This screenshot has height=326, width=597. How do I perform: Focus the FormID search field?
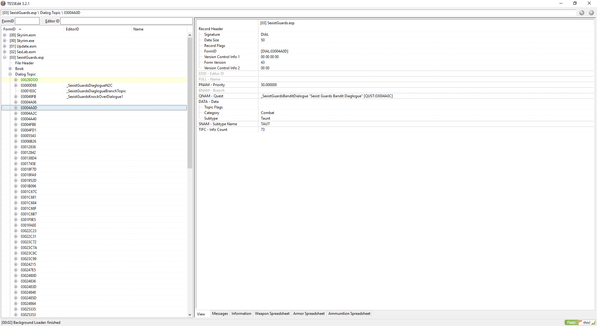27,21
